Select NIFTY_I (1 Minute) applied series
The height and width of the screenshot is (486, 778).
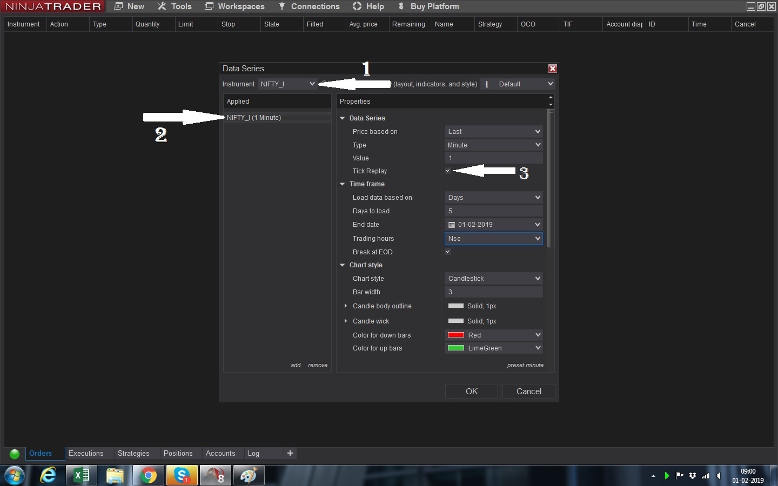[x=277, y=118]
